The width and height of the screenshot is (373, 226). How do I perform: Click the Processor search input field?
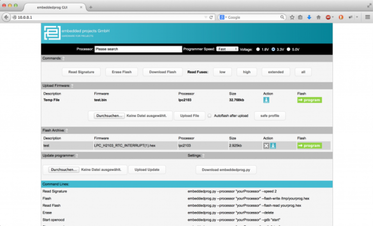[x=138, y=49]
